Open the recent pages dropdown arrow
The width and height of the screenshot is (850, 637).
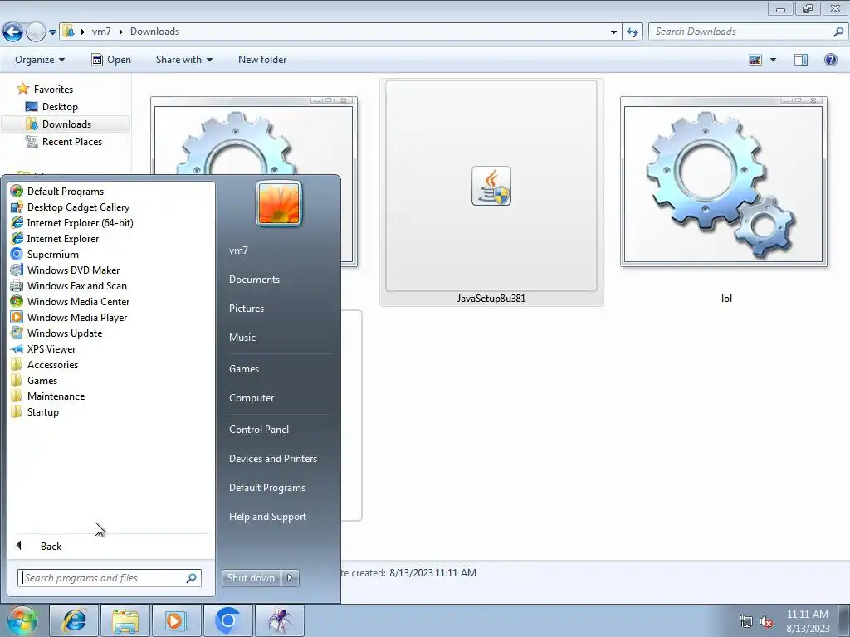point(52,32)
